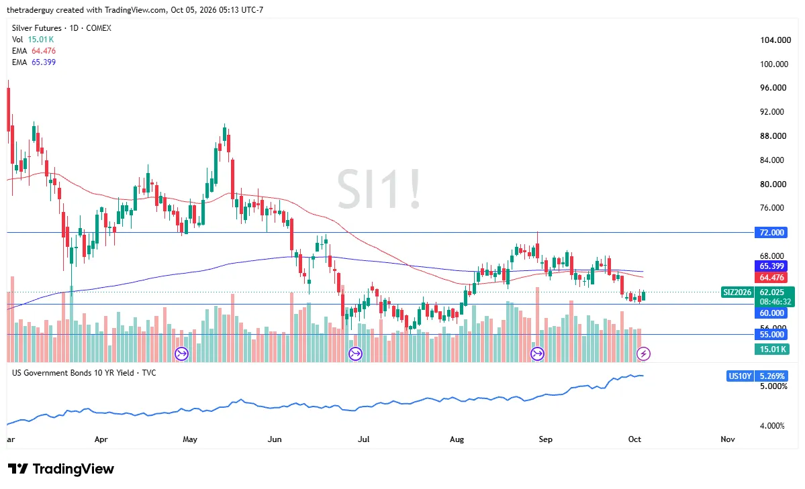Click the US10Y yield ticker label
Image resolution: width=805 pixels, height=489 pixels.
tap(740, 376)
